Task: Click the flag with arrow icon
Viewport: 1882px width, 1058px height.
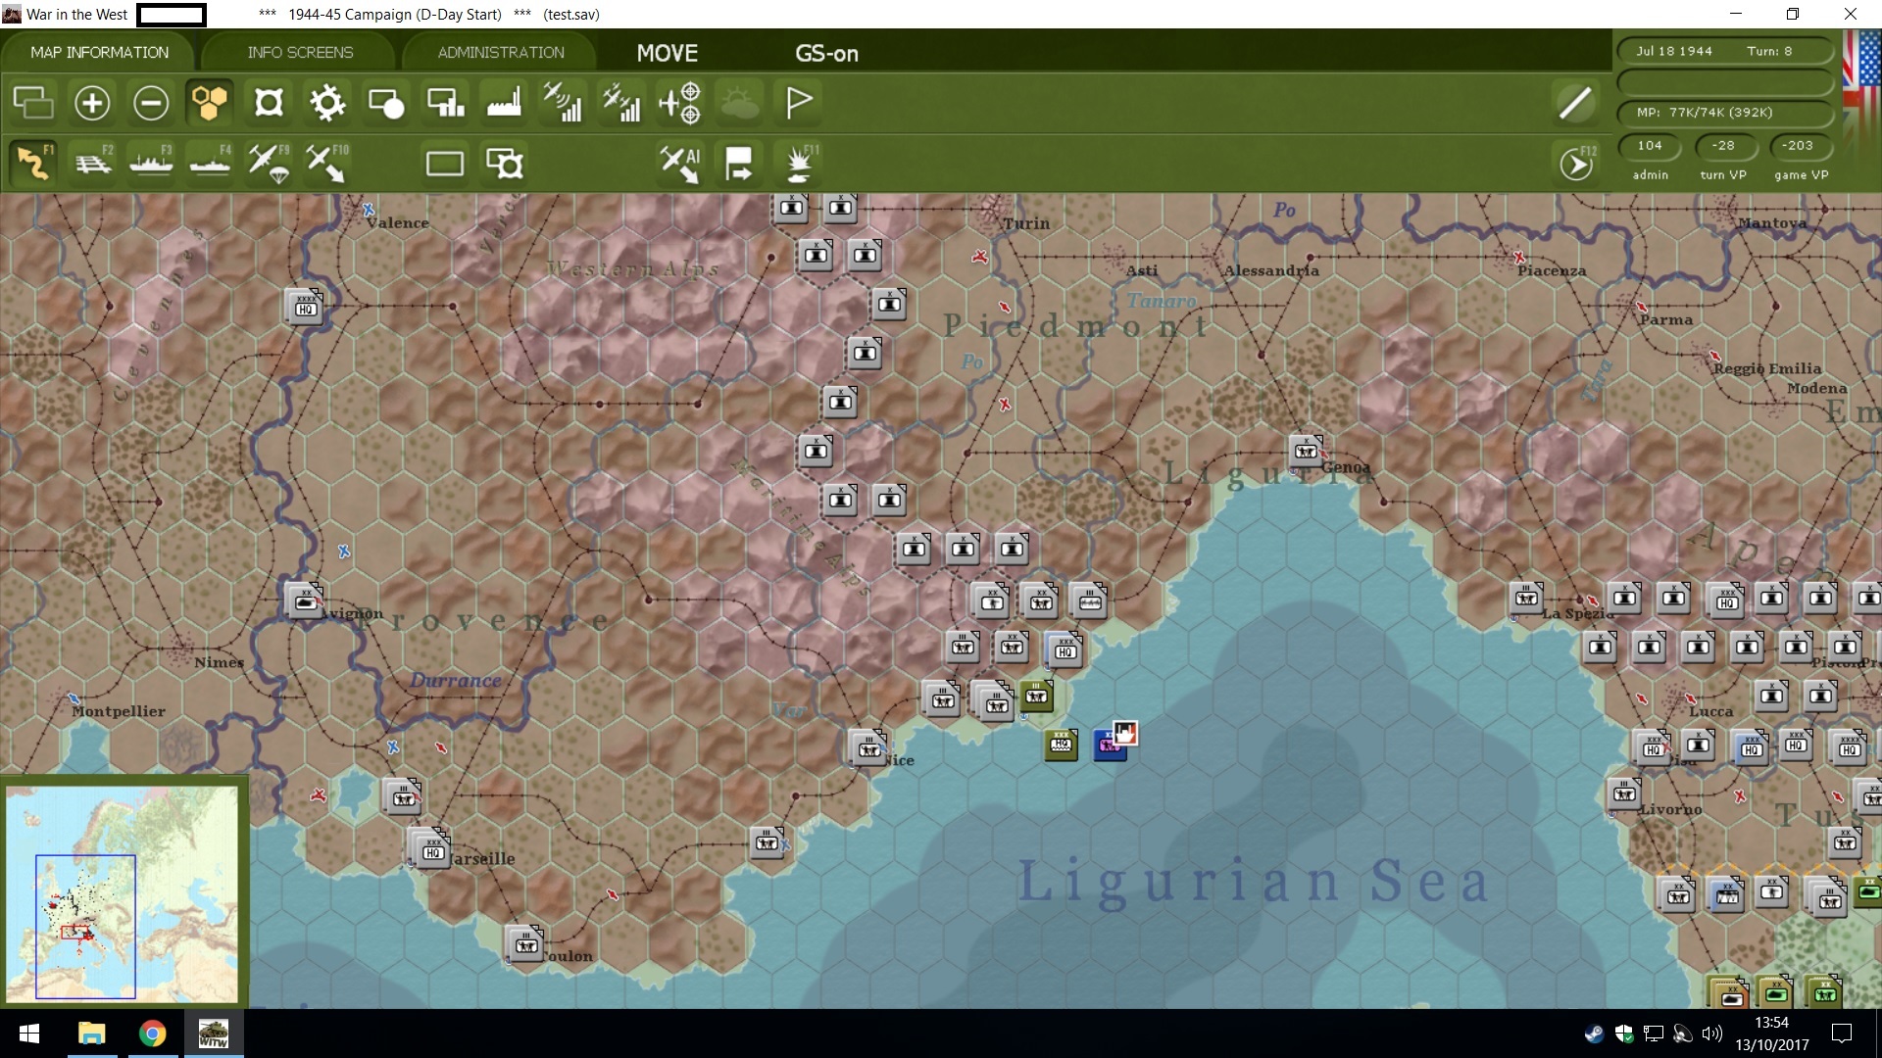Action: point(739,163)
